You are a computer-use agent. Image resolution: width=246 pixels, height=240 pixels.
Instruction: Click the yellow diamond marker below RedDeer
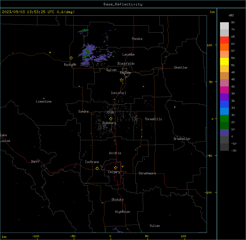[x=122, y=80]
